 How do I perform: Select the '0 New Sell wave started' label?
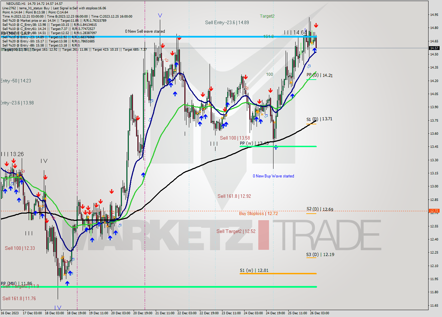coord(145,31)
